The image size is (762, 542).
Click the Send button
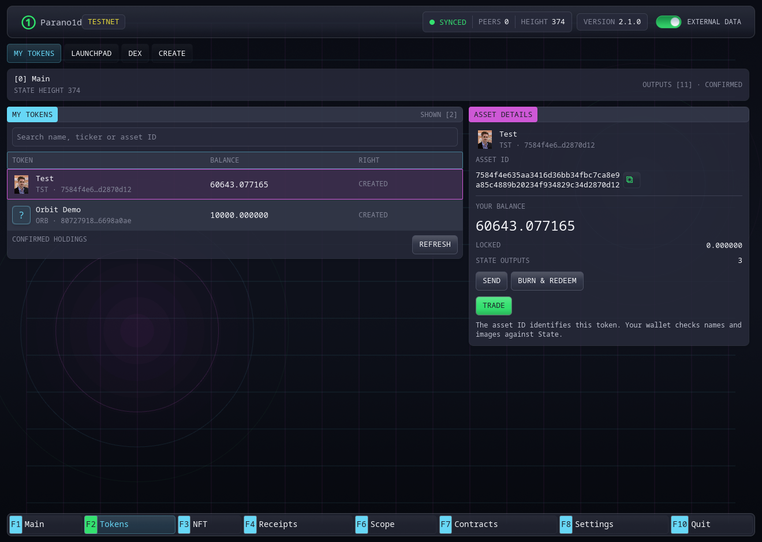491,281
